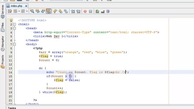The height and width of the screenshot is (109, 194).
Task: Click the greyed-out Forward navigation icon
Action: (23, 11)
